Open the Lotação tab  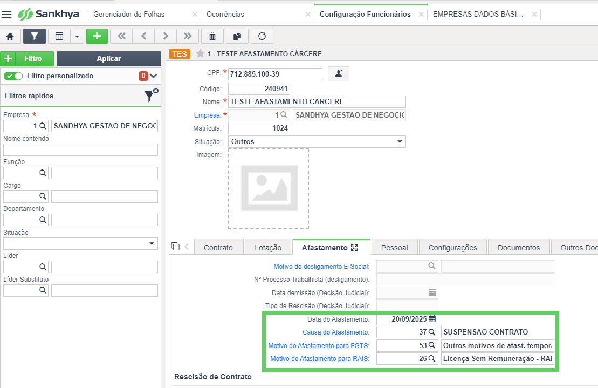tap(268, 248)
